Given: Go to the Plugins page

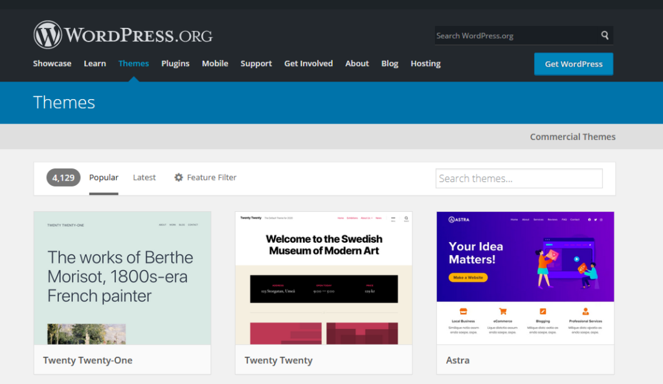Looking at the screenshot, I should (175, 63).
